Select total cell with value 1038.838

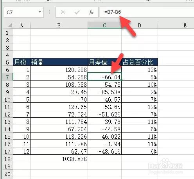59,159
